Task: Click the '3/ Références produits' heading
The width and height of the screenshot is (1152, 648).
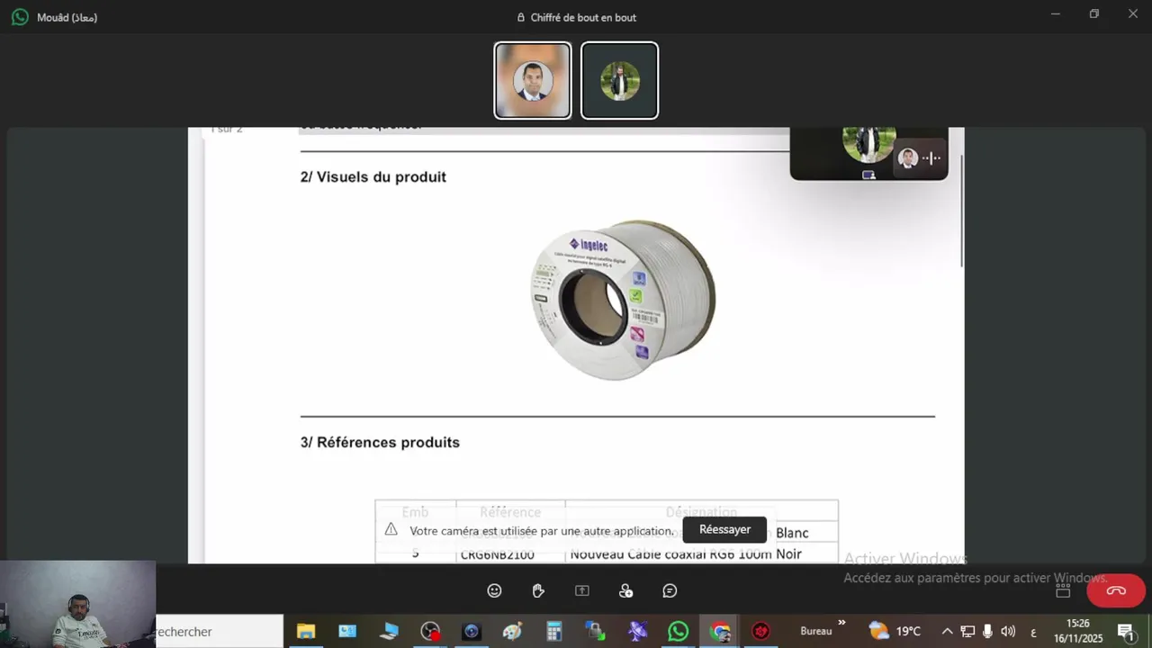Action: tap(380, 443)
